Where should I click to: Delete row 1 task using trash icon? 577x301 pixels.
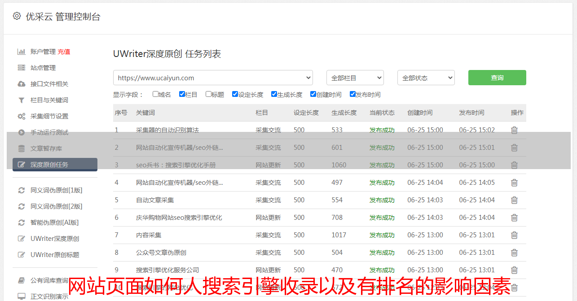pyautogui.click(x=514, y=130)
